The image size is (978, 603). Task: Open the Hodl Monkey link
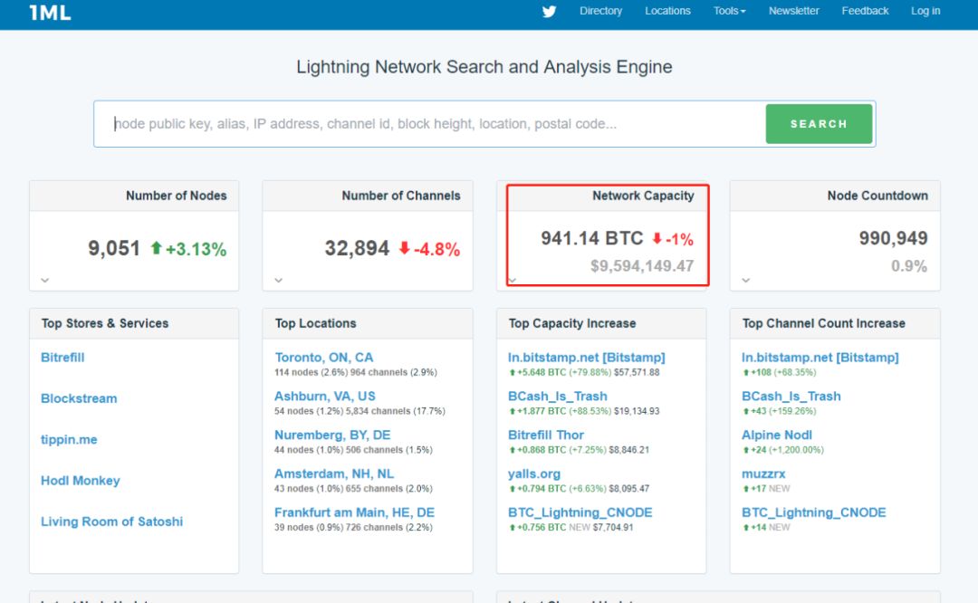[x=80, y=481]
